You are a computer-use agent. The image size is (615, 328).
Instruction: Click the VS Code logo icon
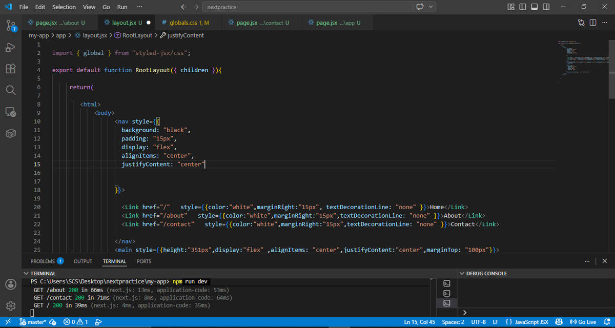coord(7,7)
